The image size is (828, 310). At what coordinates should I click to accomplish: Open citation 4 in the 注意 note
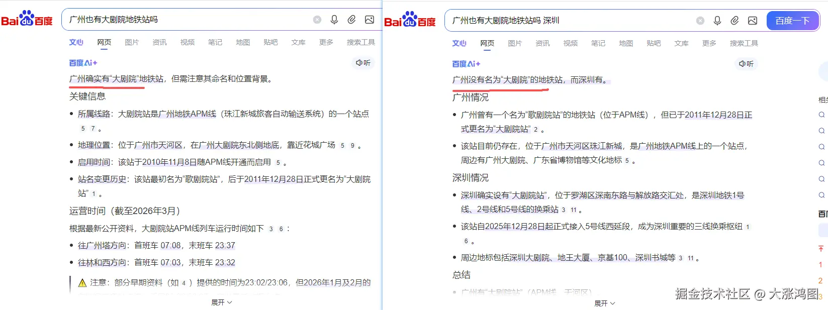click(x=183, y=283)
